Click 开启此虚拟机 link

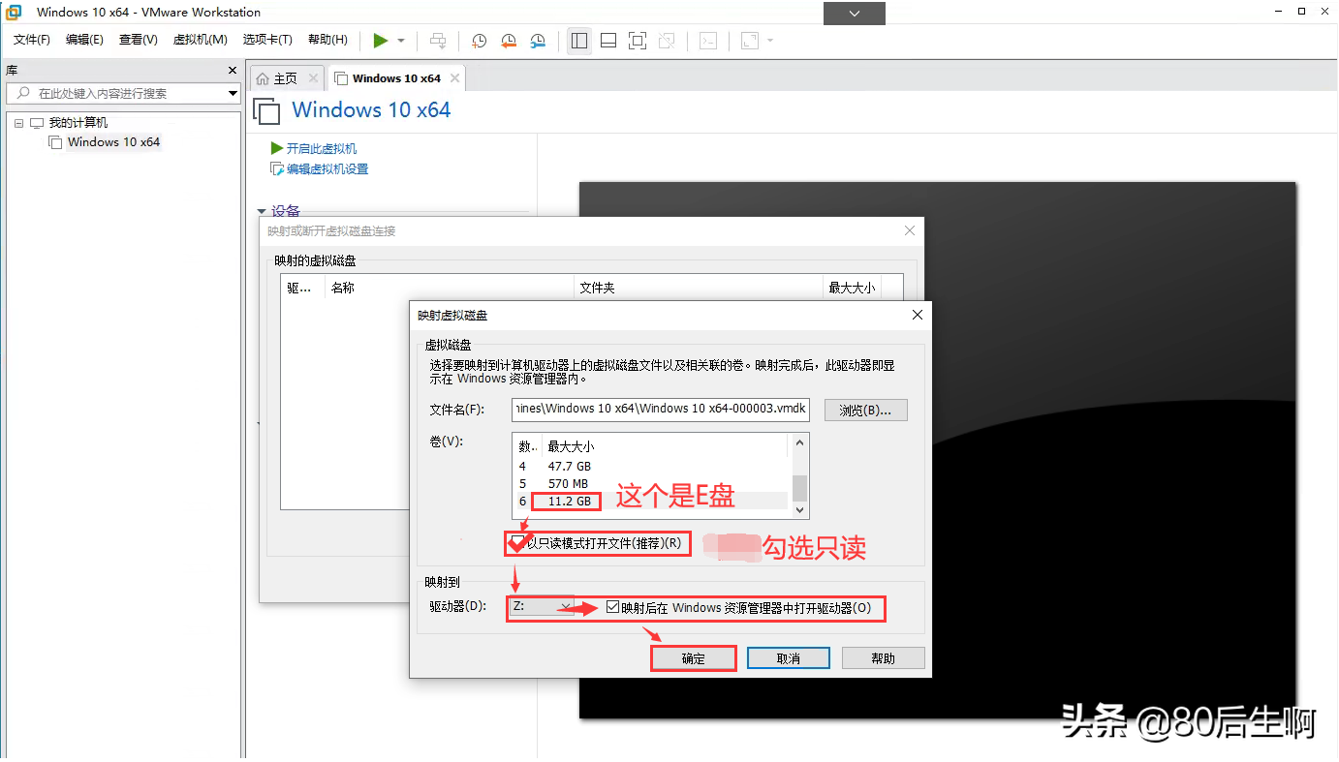click(322, 148)
